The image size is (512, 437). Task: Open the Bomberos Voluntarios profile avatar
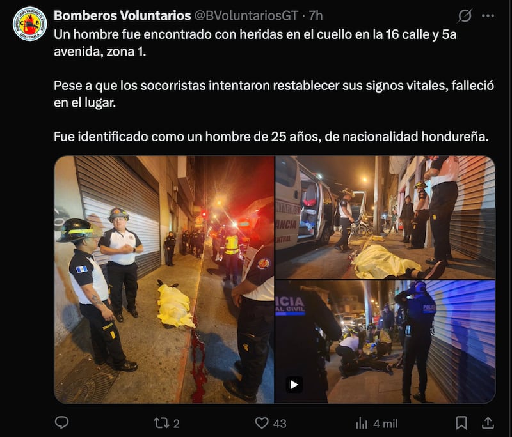(x=29, y=24)
